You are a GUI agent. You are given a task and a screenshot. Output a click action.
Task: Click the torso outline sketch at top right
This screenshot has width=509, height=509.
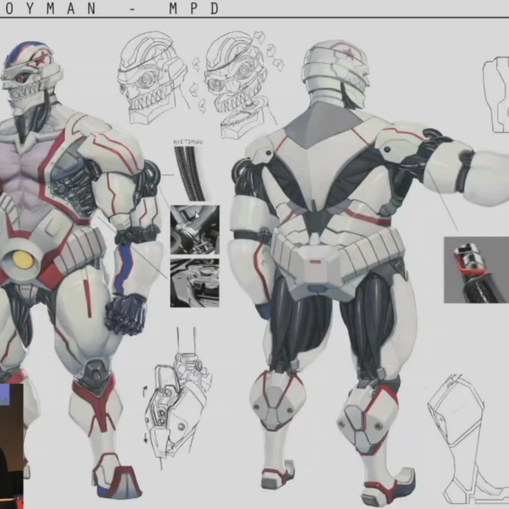496,94
